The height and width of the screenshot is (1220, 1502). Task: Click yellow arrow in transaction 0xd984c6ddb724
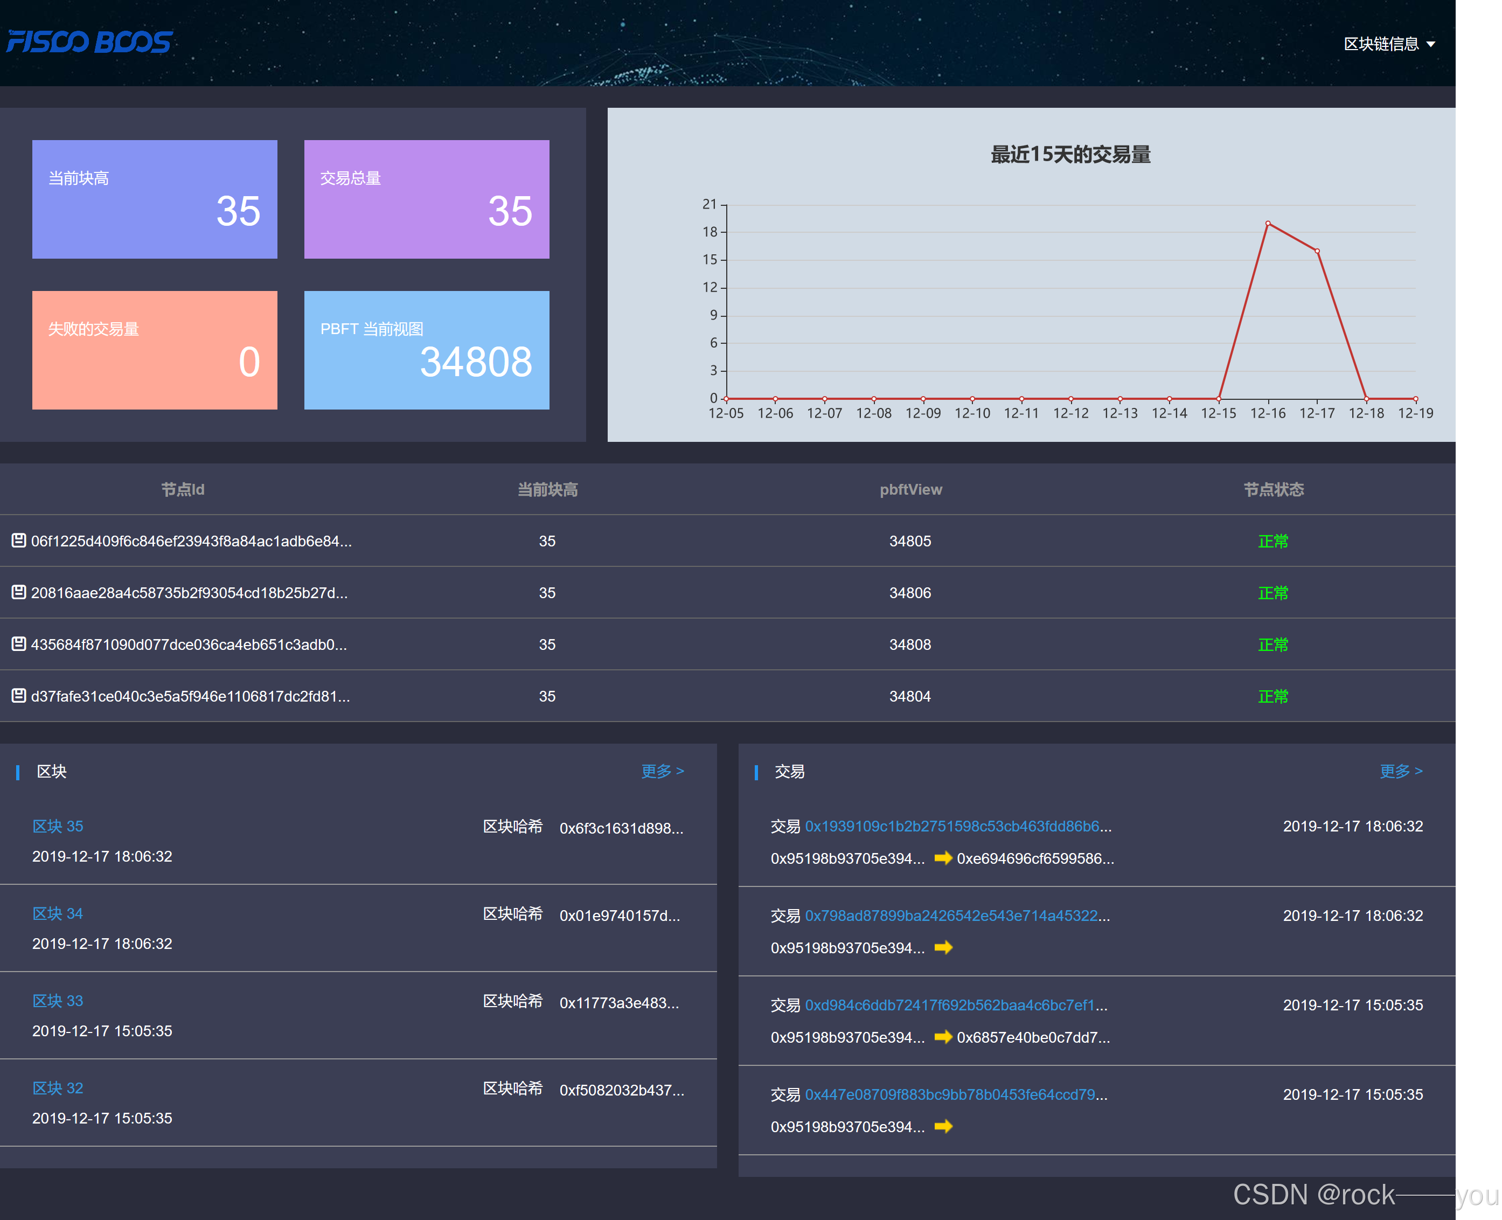(x=943, y=1037)
